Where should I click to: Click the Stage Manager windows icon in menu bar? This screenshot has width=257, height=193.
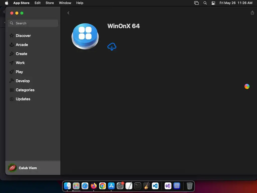196,3
